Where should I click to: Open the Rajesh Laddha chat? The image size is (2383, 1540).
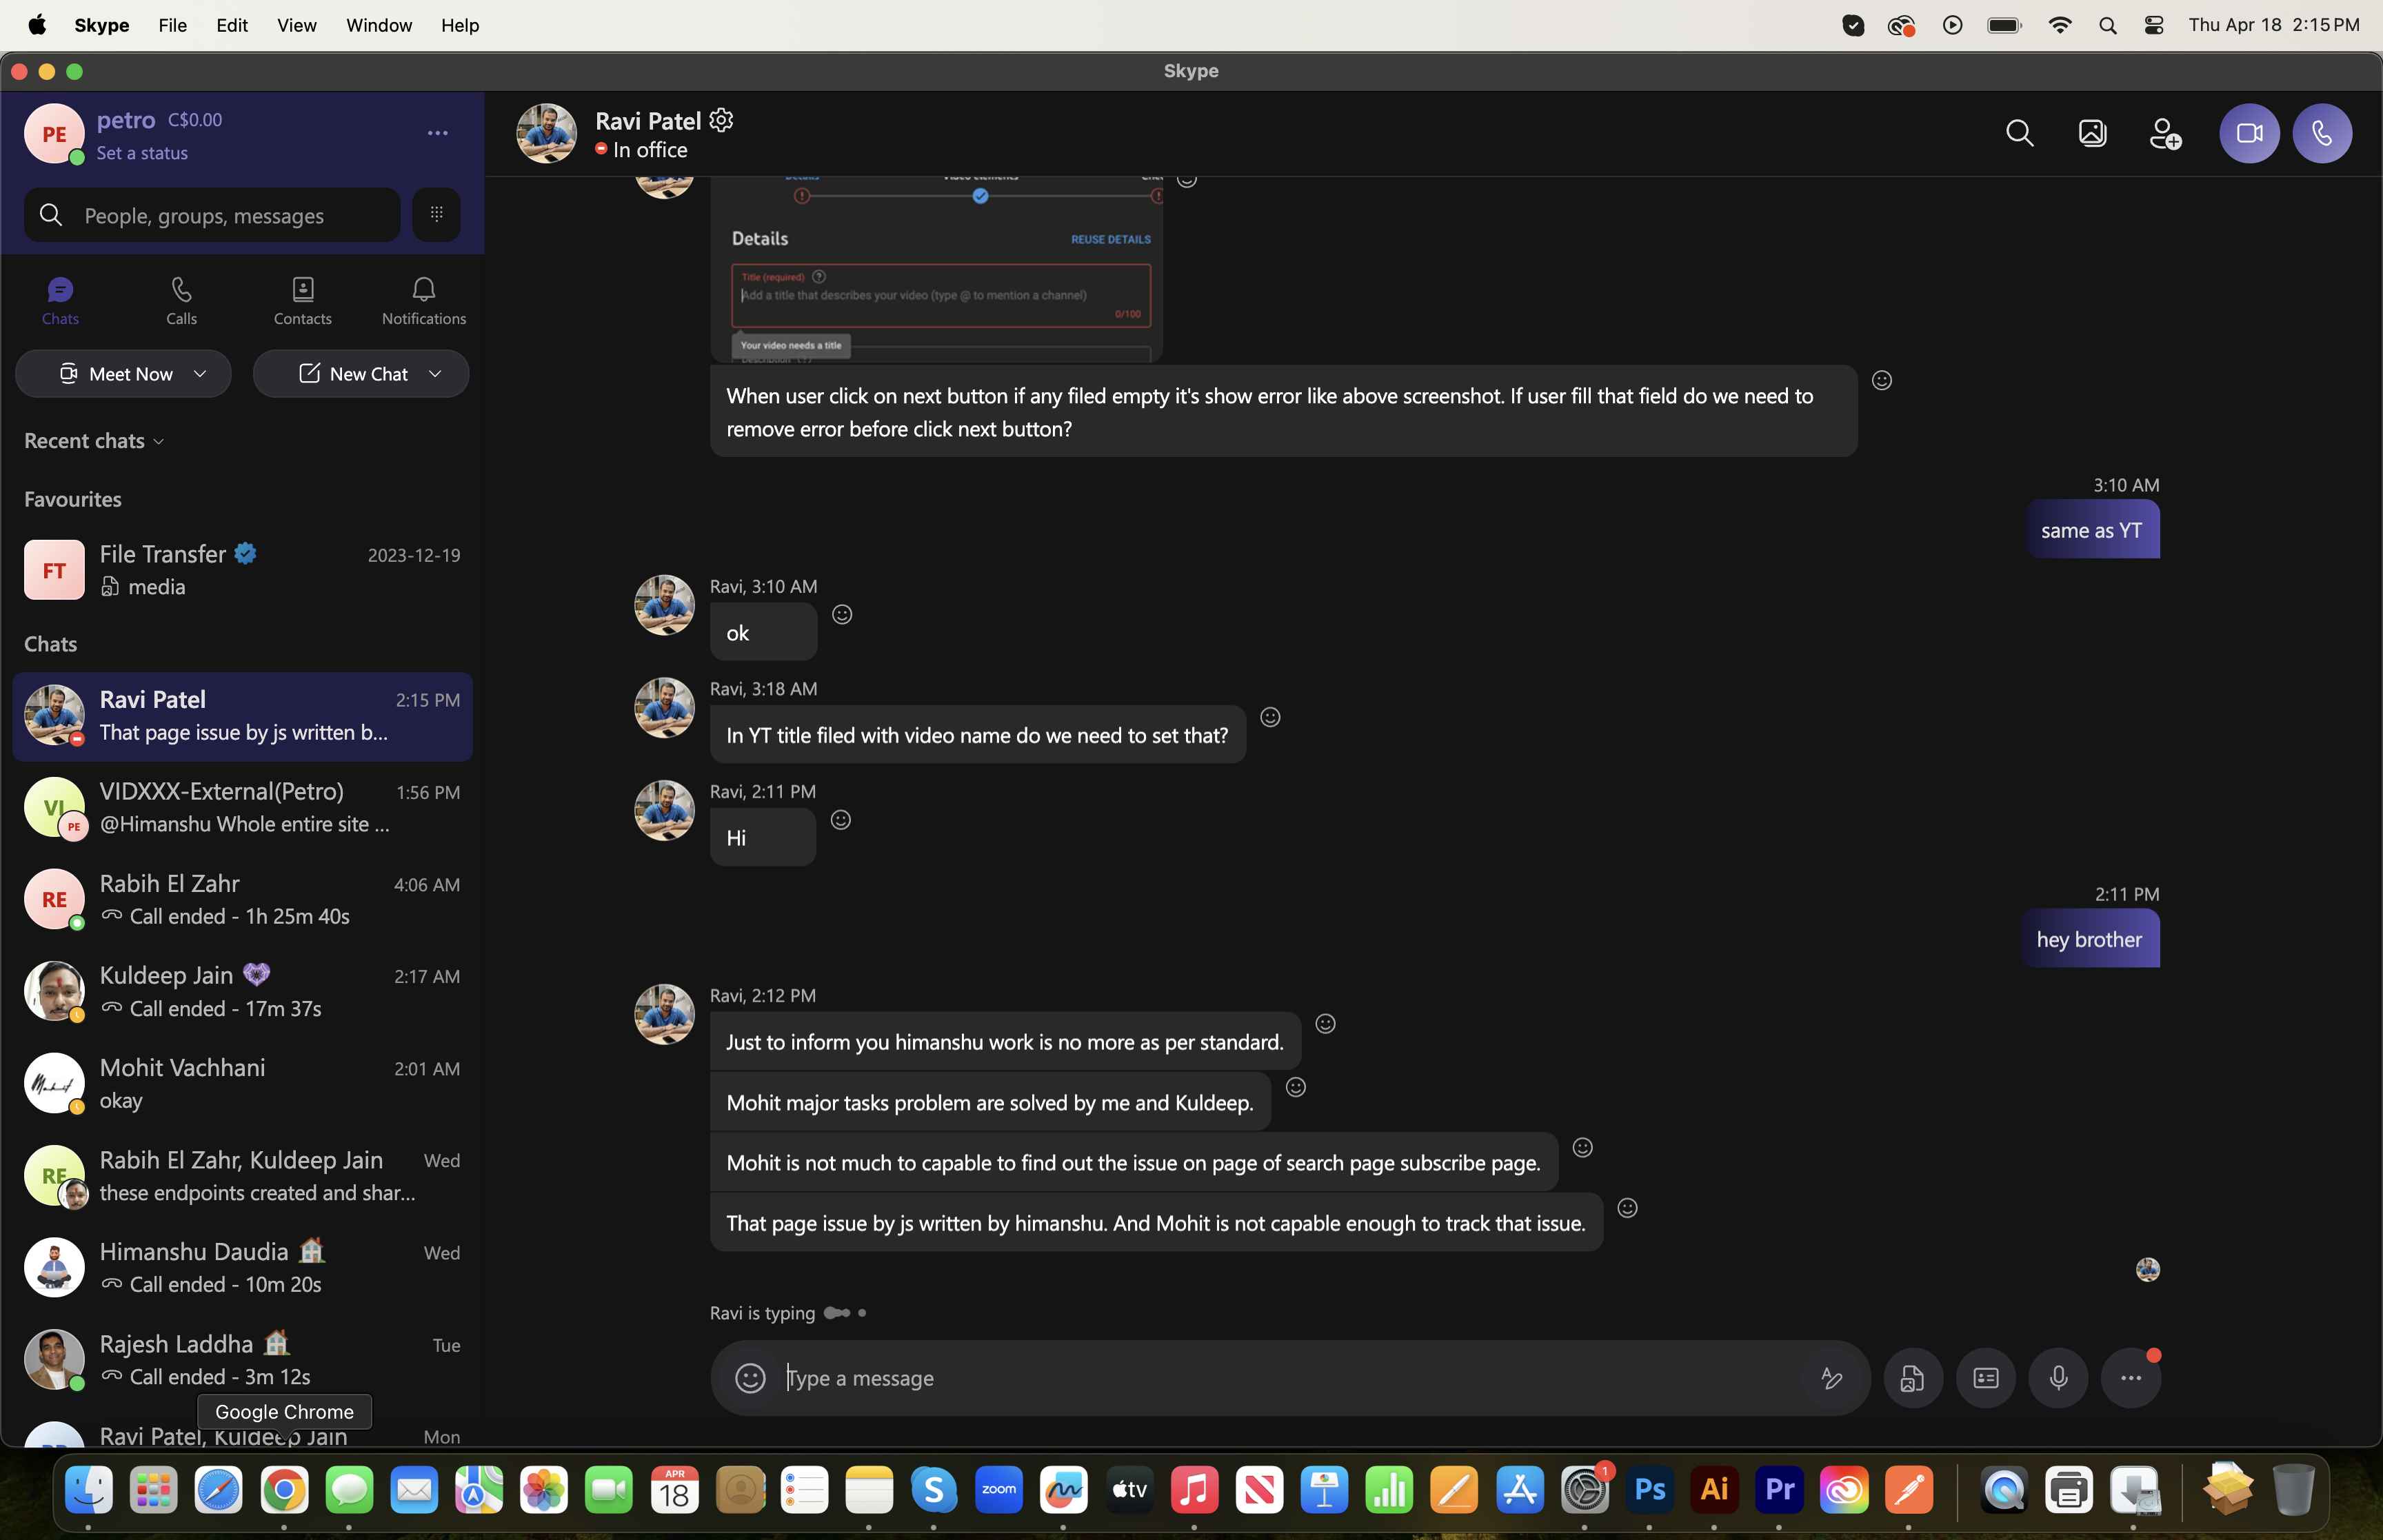pos(242,1360)
